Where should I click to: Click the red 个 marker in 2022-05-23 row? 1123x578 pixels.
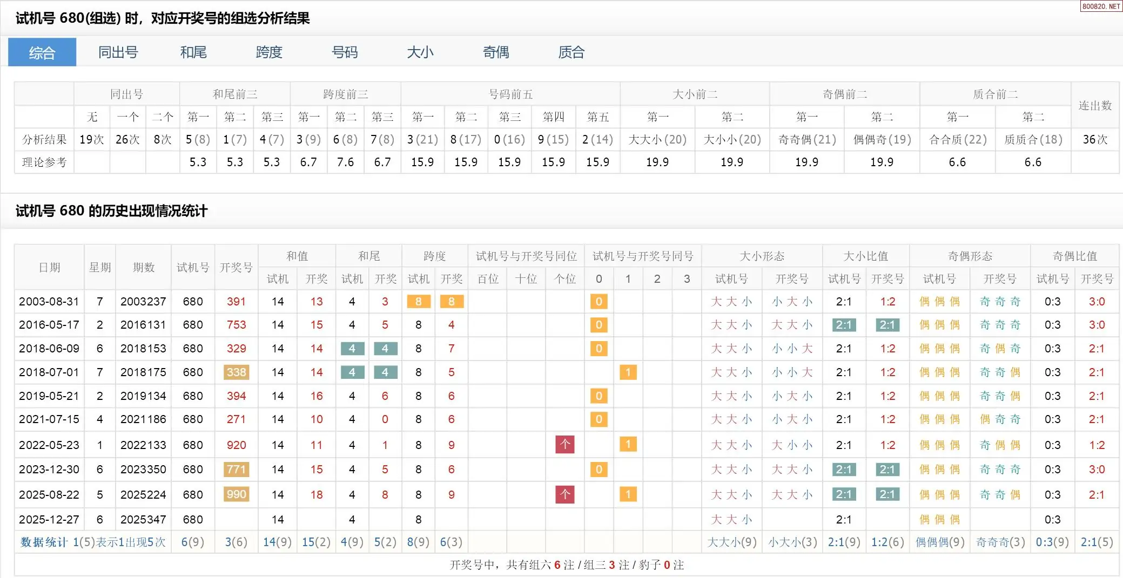(x=565, y=445)
